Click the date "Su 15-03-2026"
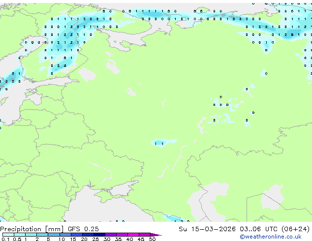This screenshot has height=241, width=312. click(x=207, y=229)
